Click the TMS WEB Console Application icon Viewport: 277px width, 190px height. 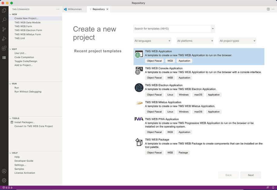pyautogui.click(x=139, y=71)
